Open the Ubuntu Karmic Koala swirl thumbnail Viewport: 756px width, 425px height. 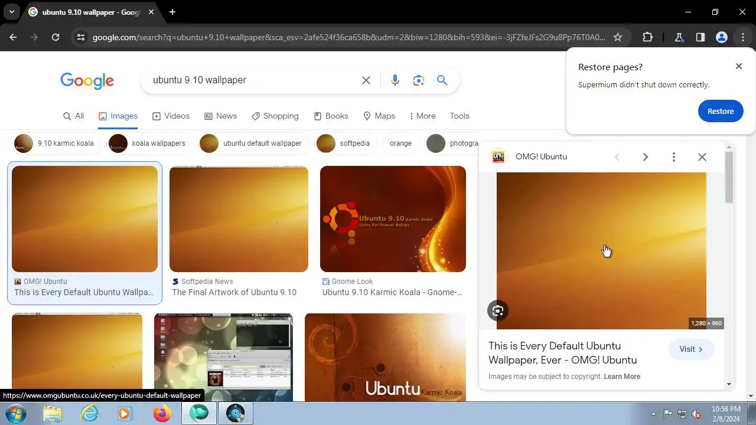(385, 358)
